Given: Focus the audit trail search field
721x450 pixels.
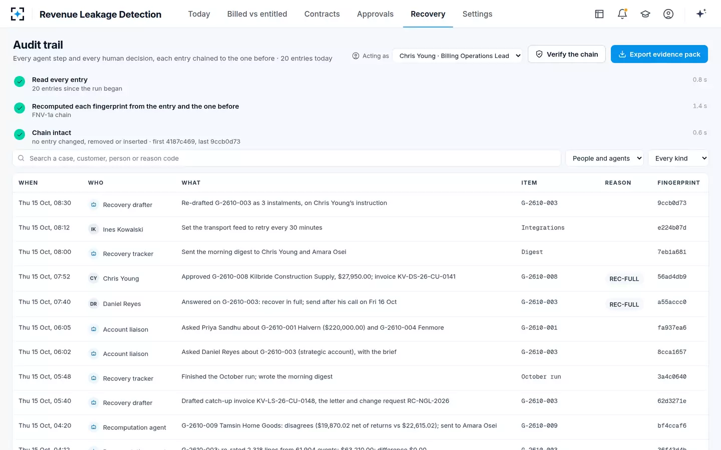Looking at the screenshot, I should [x=287, y=158].
